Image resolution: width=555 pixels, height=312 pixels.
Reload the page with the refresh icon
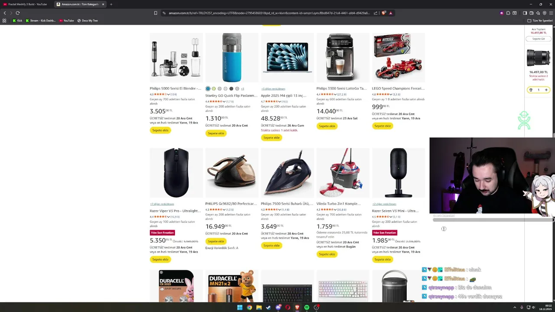pyautogui.click(x=17, y=13)
